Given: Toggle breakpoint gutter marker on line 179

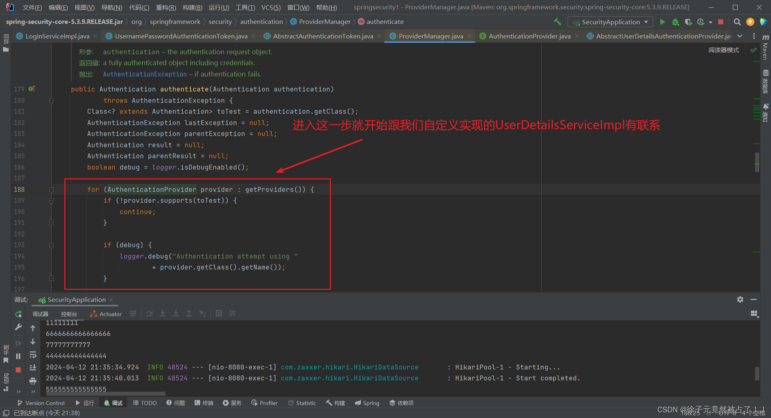Looking at the screenshot, I should pos(32,89).
